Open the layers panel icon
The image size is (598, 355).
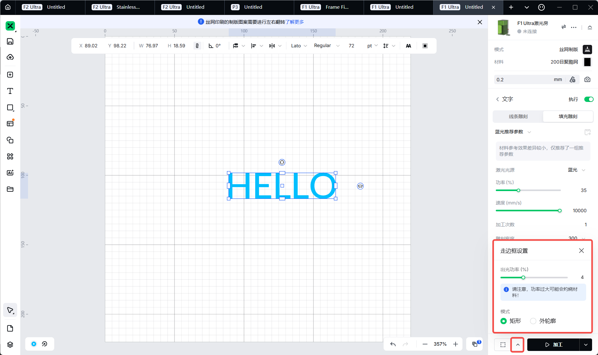pyautogui.click(x=10, y=344)
